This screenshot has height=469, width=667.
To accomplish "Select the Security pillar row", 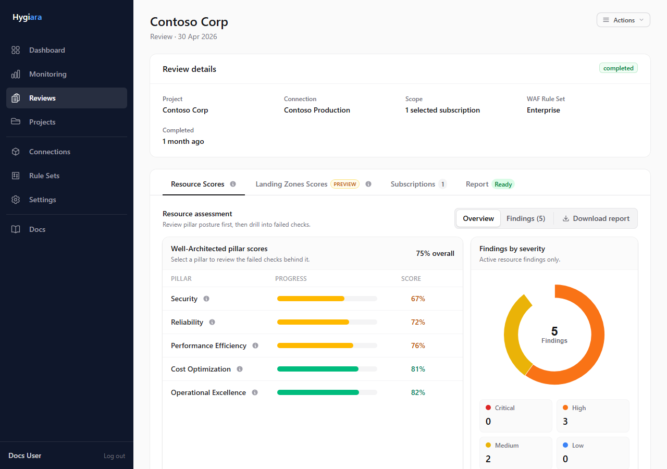I will point(313,299).
